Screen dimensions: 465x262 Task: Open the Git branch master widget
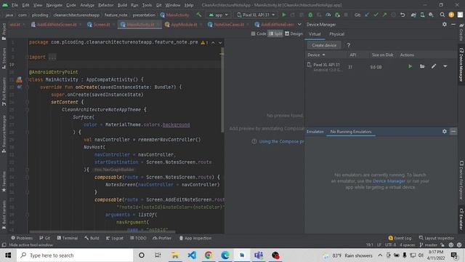click(429, 245)
